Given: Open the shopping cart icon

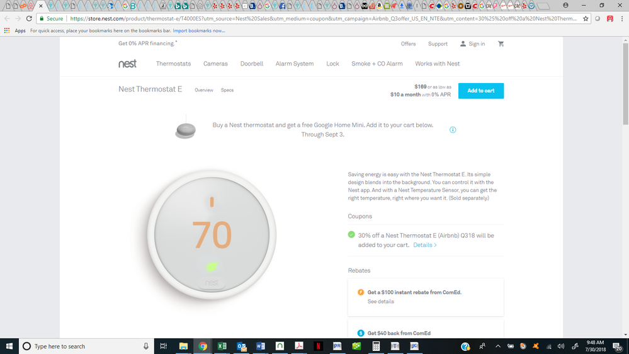Looking at the screenshot, I should click(501, 44).
